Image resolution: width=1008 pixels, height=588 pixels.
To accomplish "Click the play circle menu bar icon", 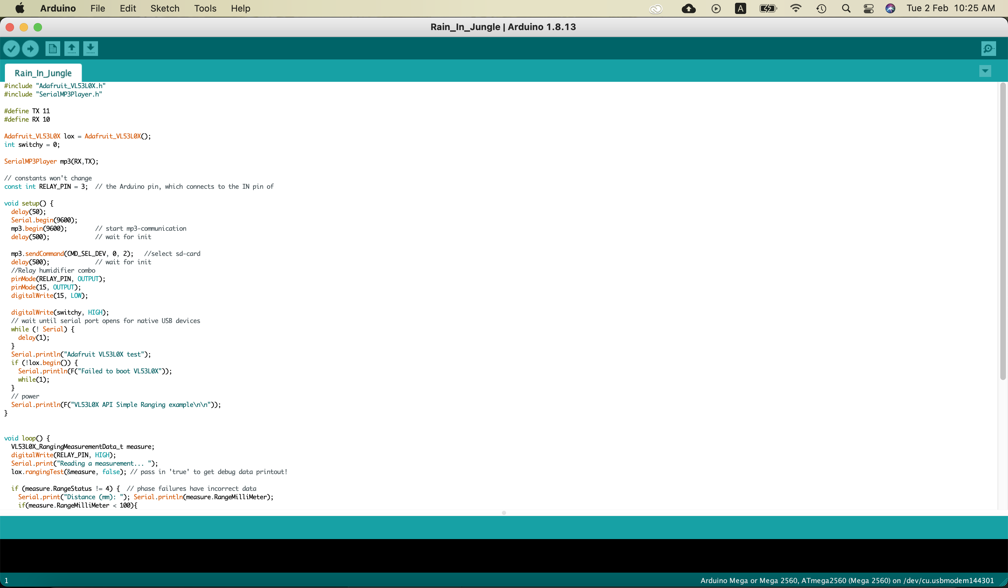I will [716, 8].
